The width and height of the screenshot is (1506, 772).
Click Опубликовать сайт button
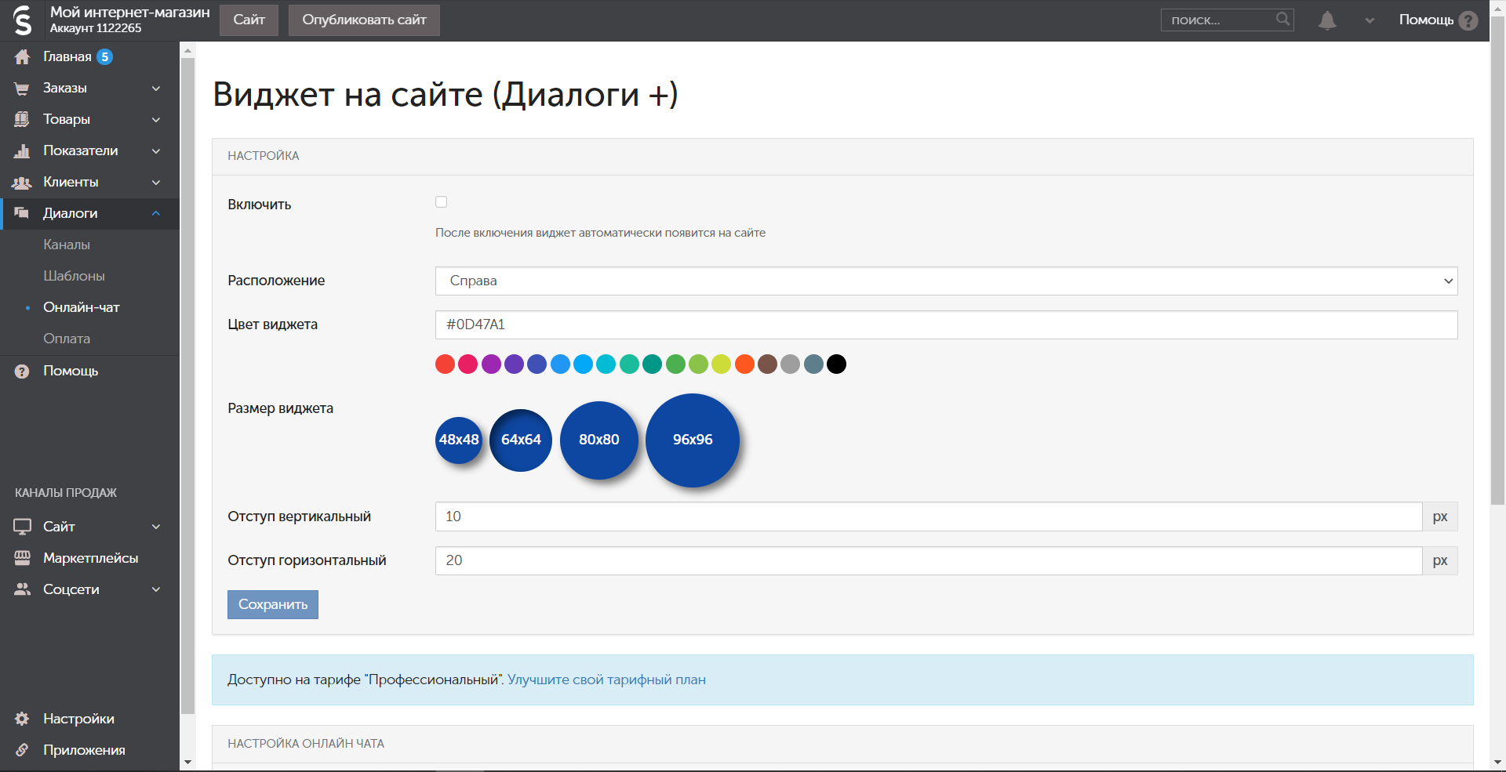pos(364,20)
